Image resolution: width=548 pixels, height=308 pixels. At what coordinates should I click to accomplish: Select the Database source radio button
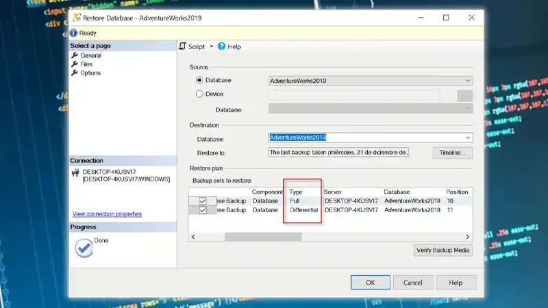coord(199,80)
